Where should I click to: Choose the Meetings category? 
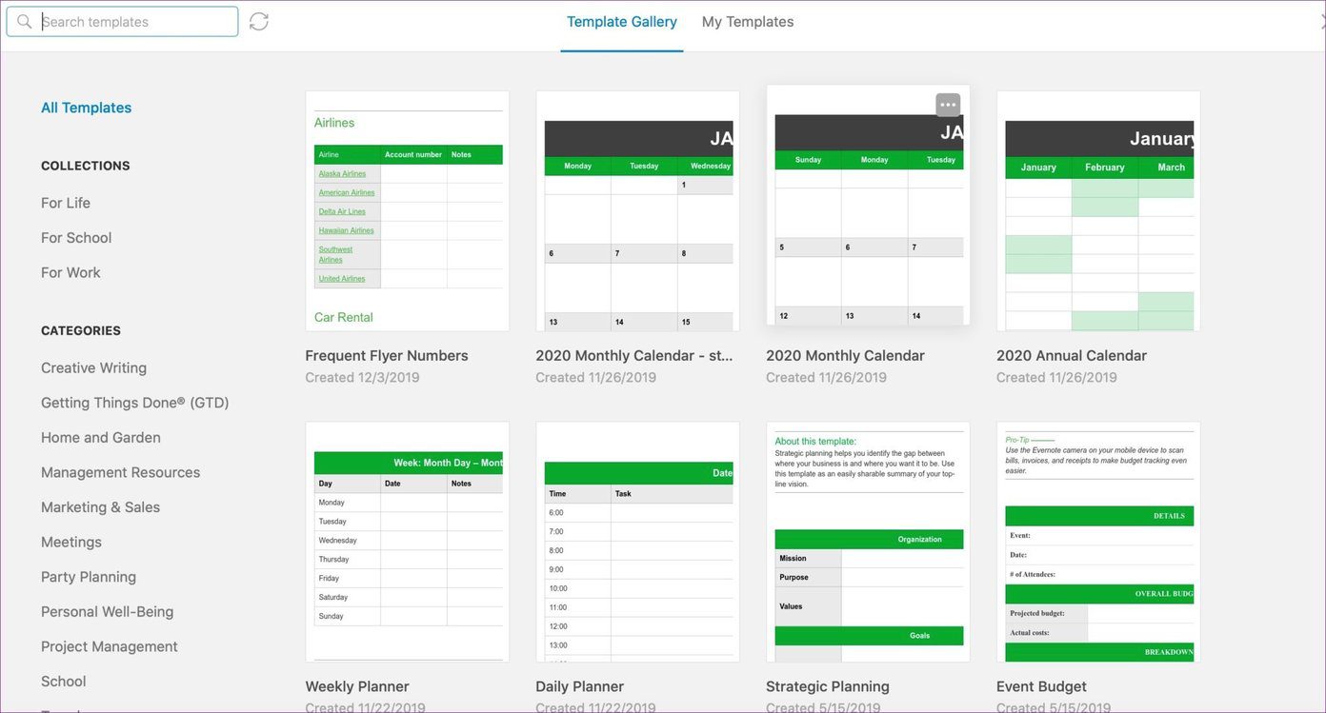71,542
